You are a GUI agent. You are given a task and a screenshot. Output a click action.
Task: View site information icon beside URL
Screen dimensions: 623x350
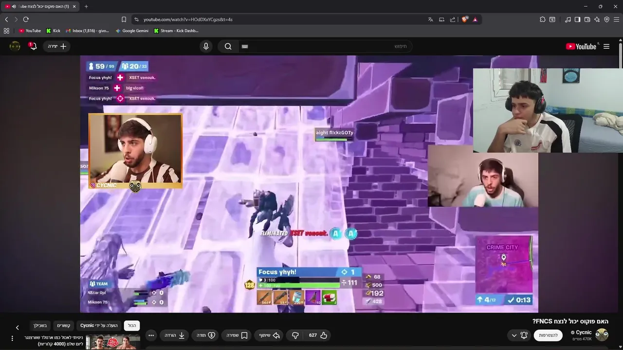[136, 19]
